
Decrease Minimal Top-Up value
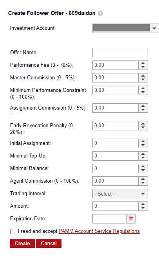click(x=143, y=158)
